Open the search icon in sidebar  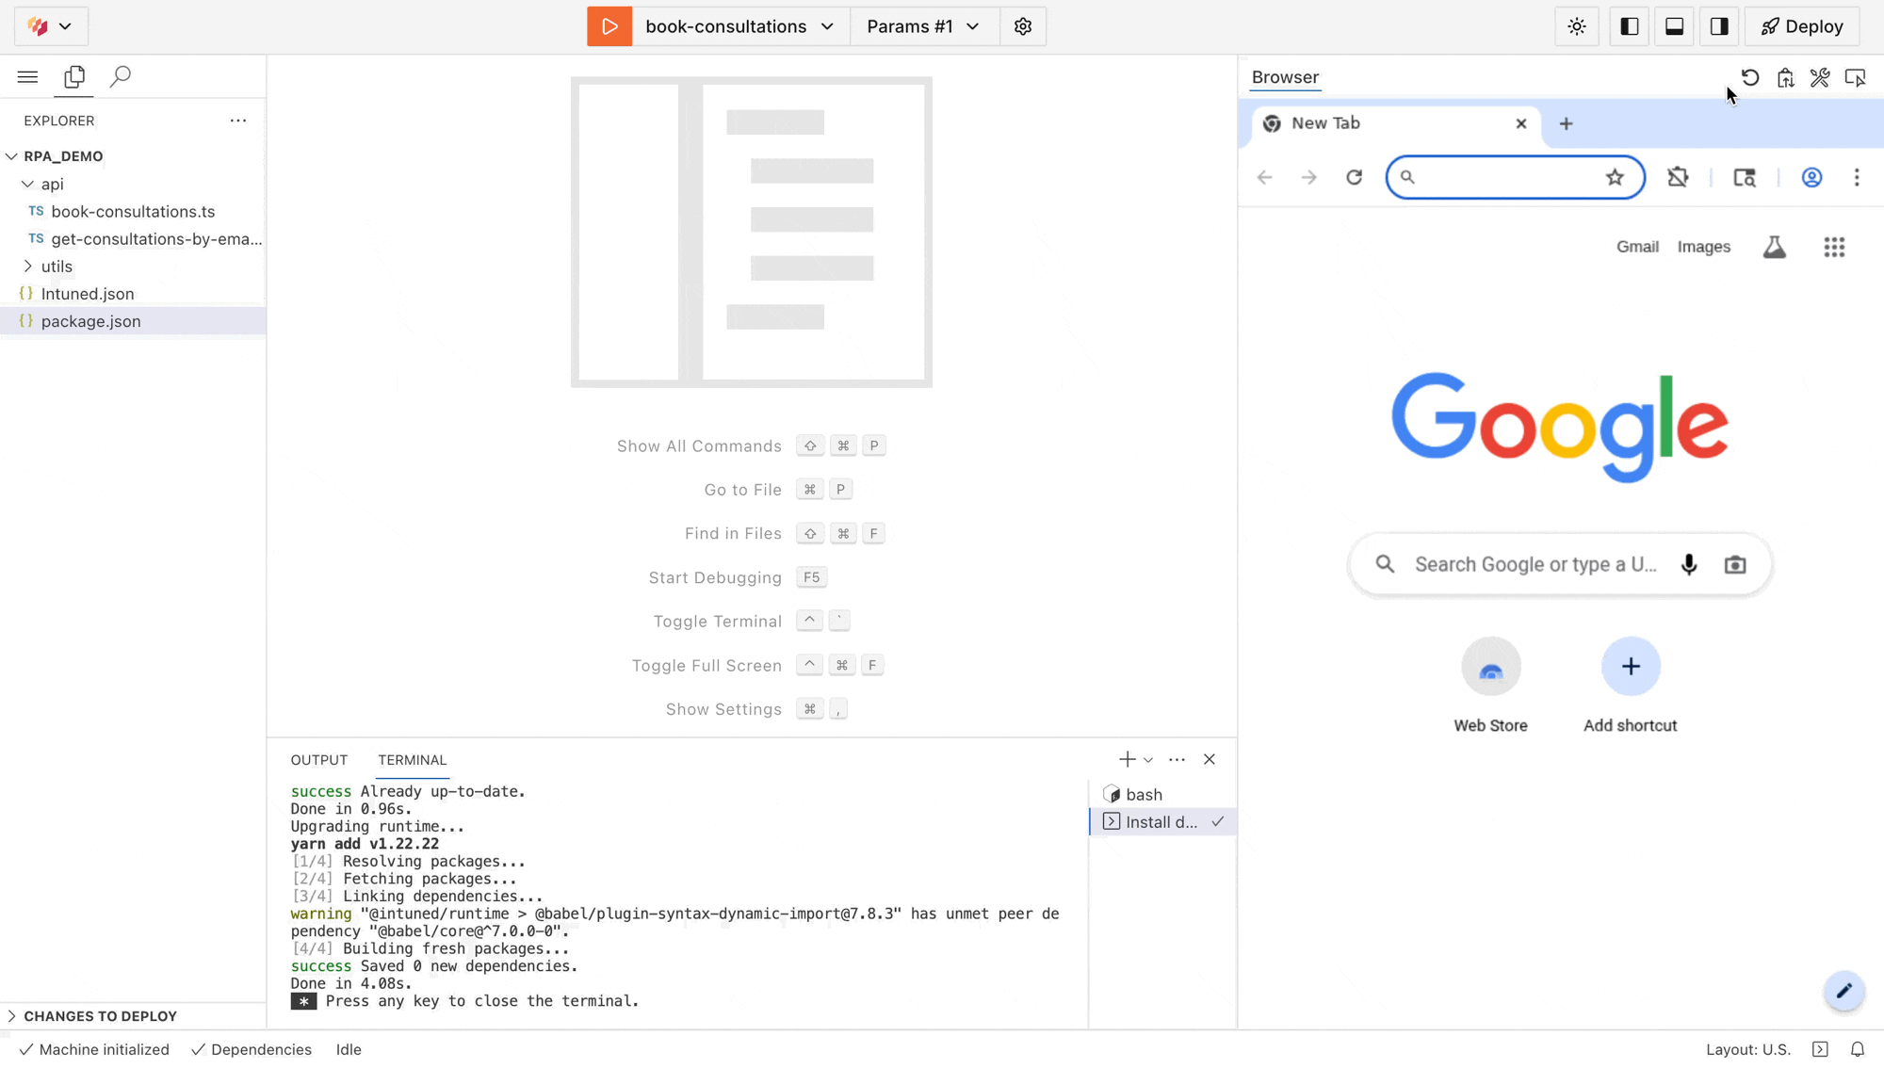click(121, 76)
